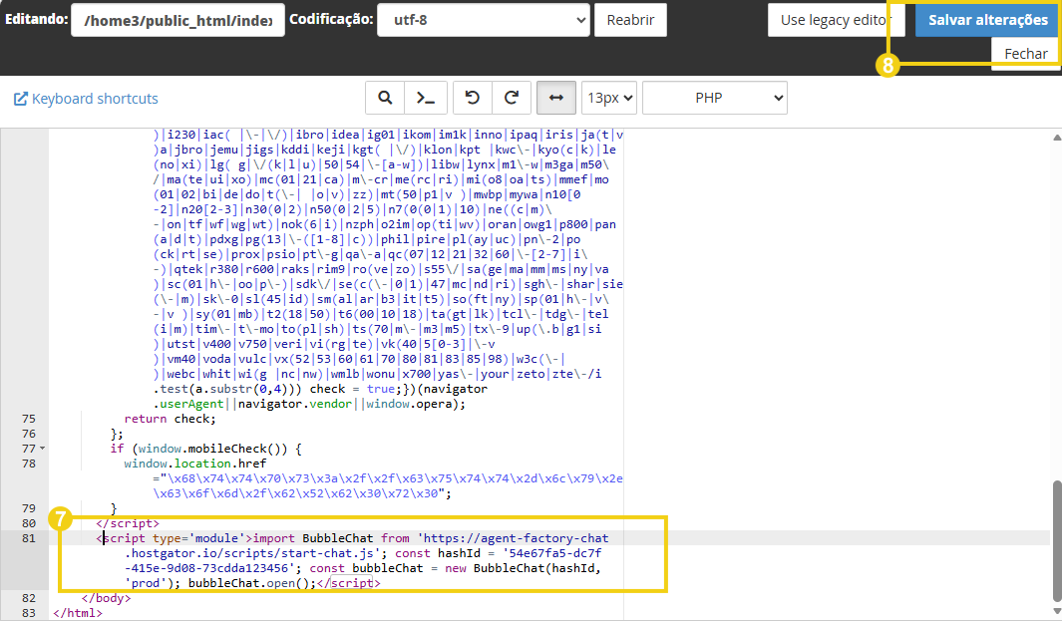This screenshot has width=1062, height=621.
Task: Click the vertical scrollbar thumb
Action: (1057, 539)
